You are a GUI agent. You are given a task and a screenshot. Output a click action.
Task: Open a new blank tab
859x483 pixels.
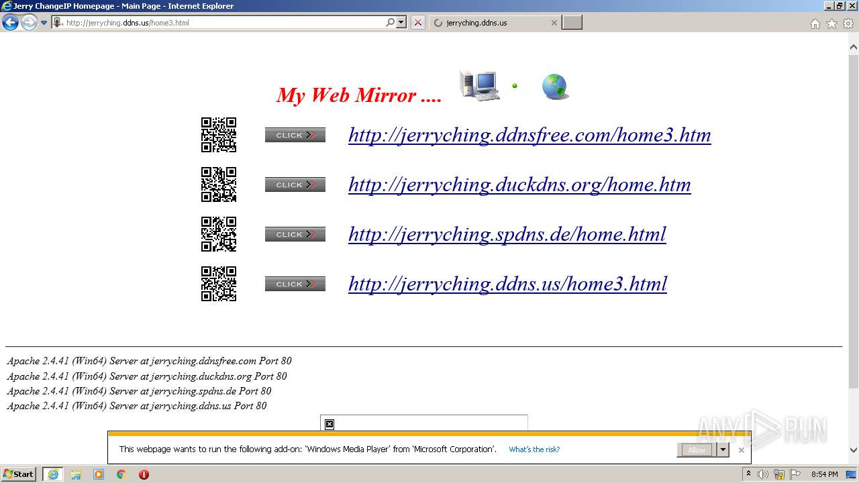tap(572, 23)
